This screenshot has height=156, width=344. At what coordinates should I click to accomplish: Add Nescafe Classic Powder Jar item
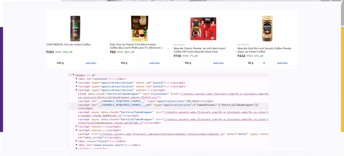coord(219,63)
